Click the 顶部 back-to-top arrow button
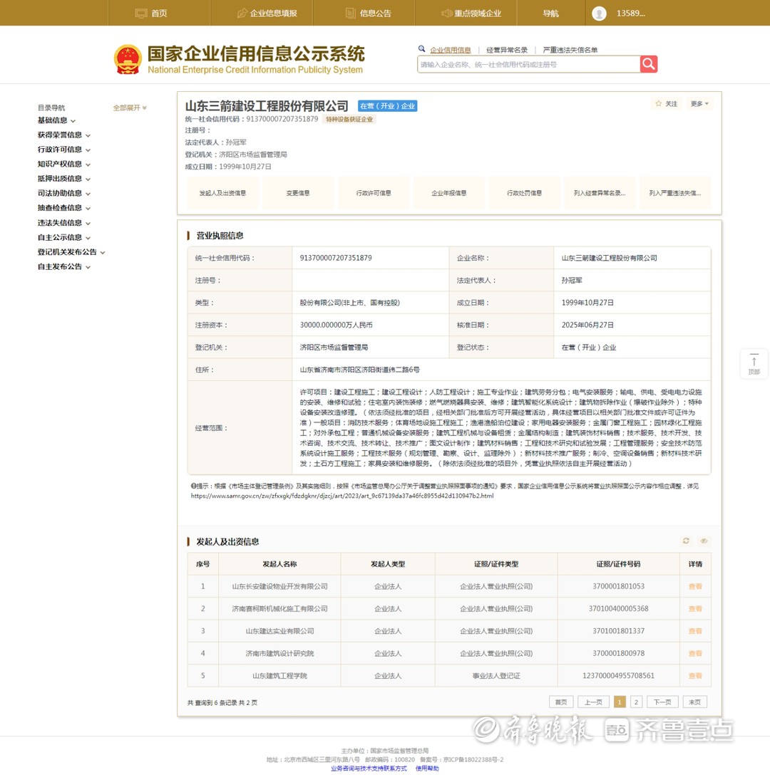The height and width of the screenshot is (782, 770). click(754, 363)
